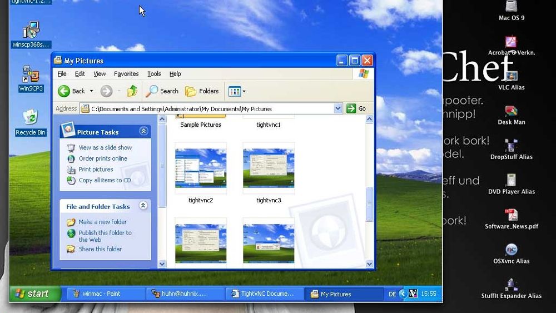
Task: Click the task pane scroll down arrow
Action: [162, 264]
